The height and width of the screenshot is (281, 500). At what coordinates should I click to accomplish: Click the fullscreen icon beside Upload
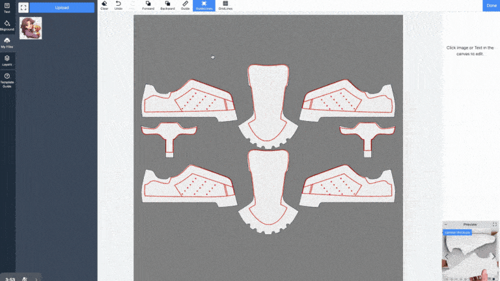tap(24, 8)
